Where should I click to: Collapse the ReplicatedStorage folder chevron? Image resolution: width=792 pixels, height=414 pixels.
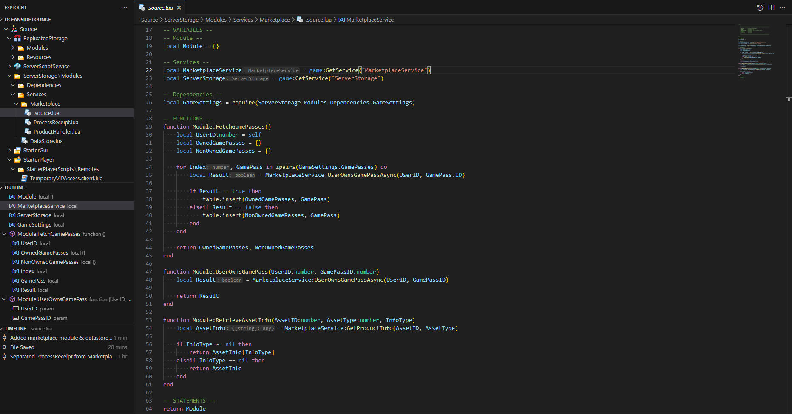coord(9,38)
